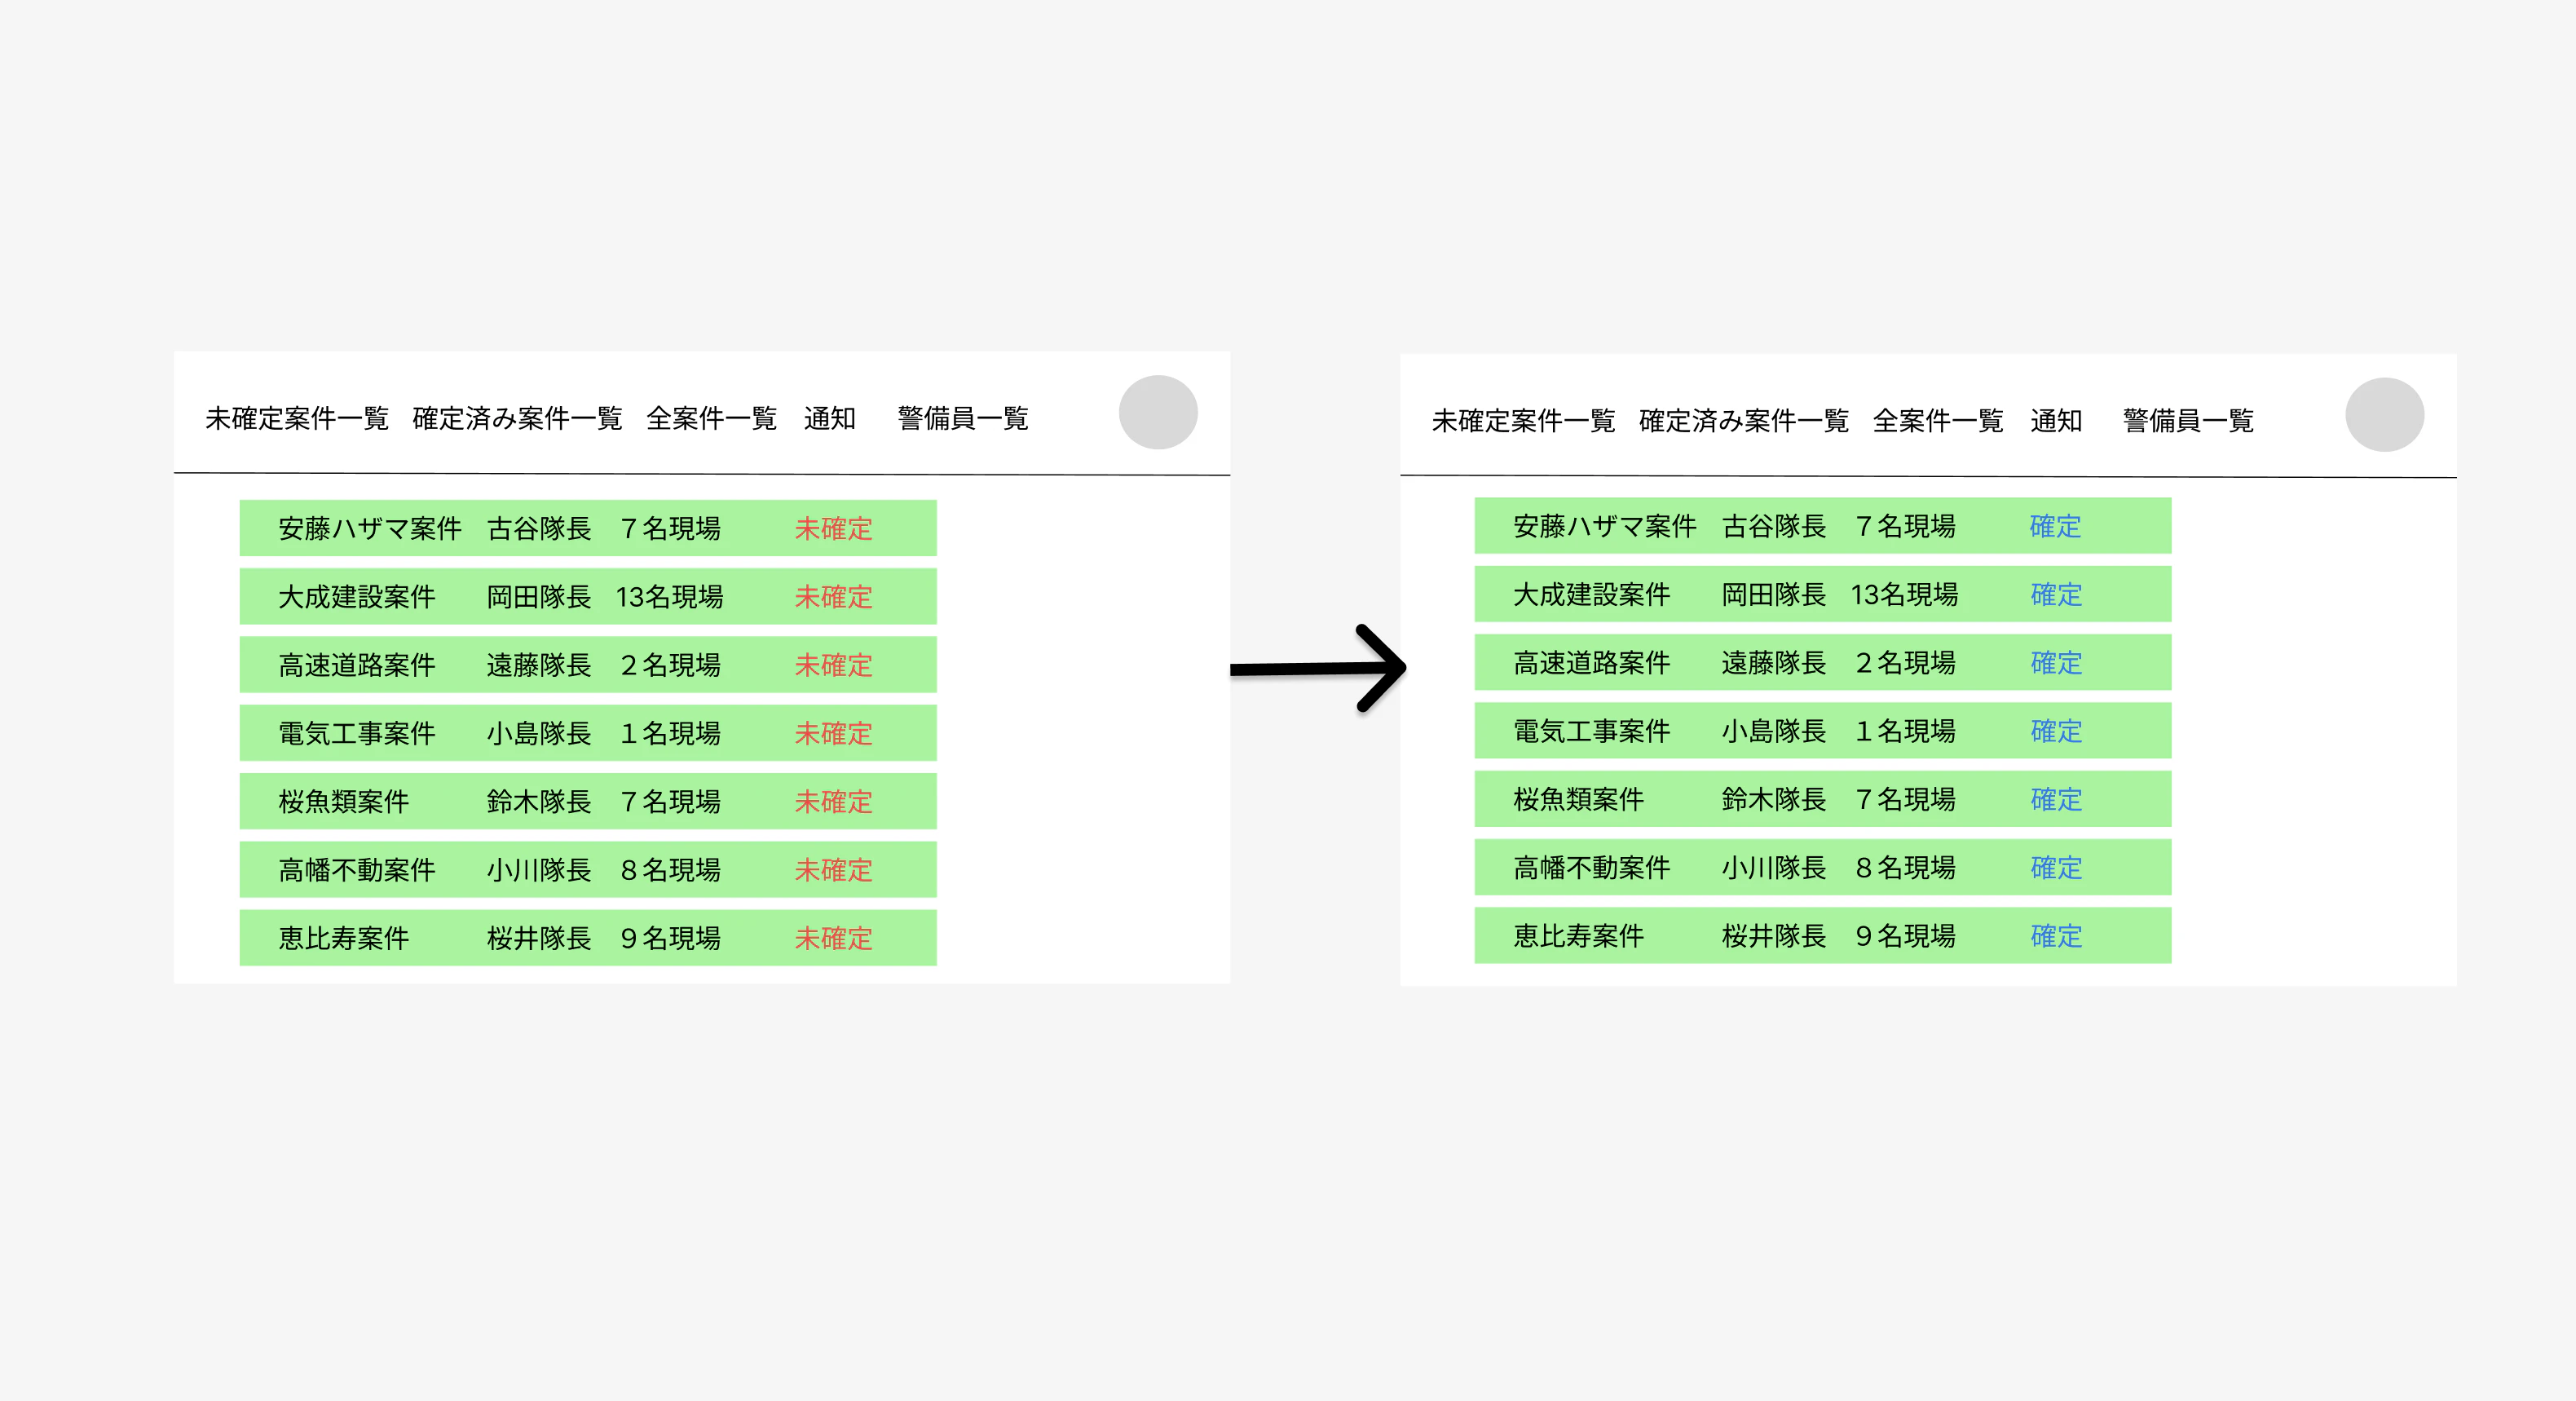Click 2名現場 in left list
This screenshot has height=1401, width=2576.
670,665
